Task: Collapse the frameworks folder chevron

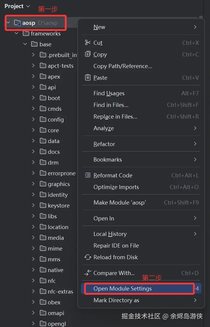Action: [x=17, y=34]
